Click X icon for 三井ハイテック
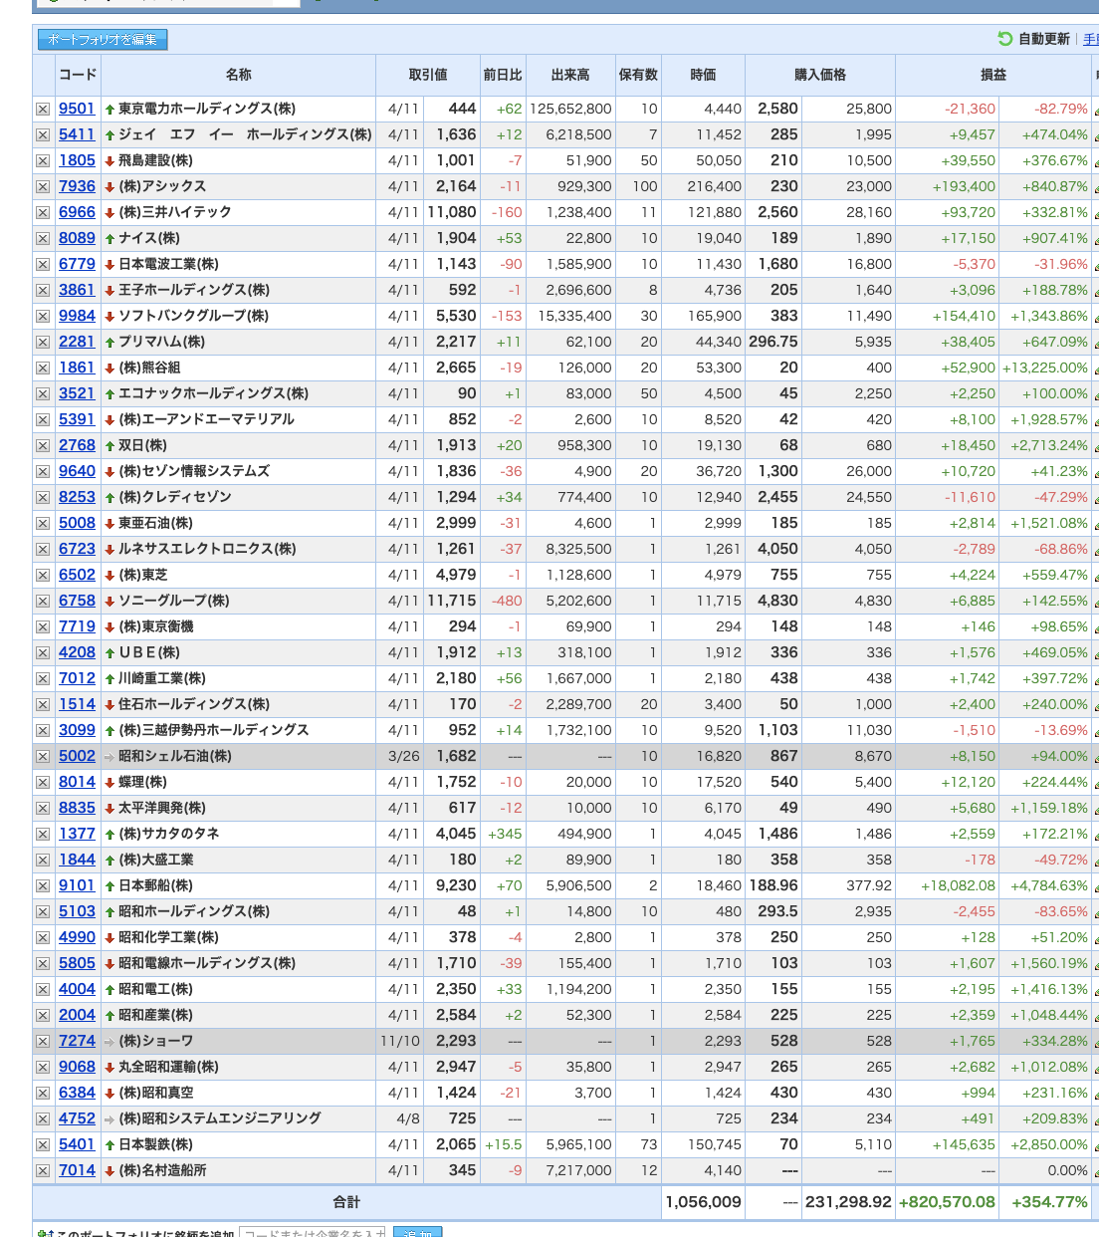Image resolution: width=1099 pixels, height=1237 pixels. click(43, 212)
